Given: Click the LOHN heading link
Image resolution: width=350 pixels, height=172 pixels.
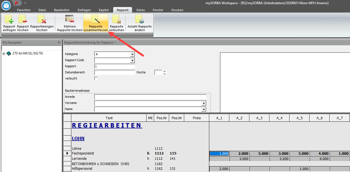Looking at the screenshot, I should 78,138.
